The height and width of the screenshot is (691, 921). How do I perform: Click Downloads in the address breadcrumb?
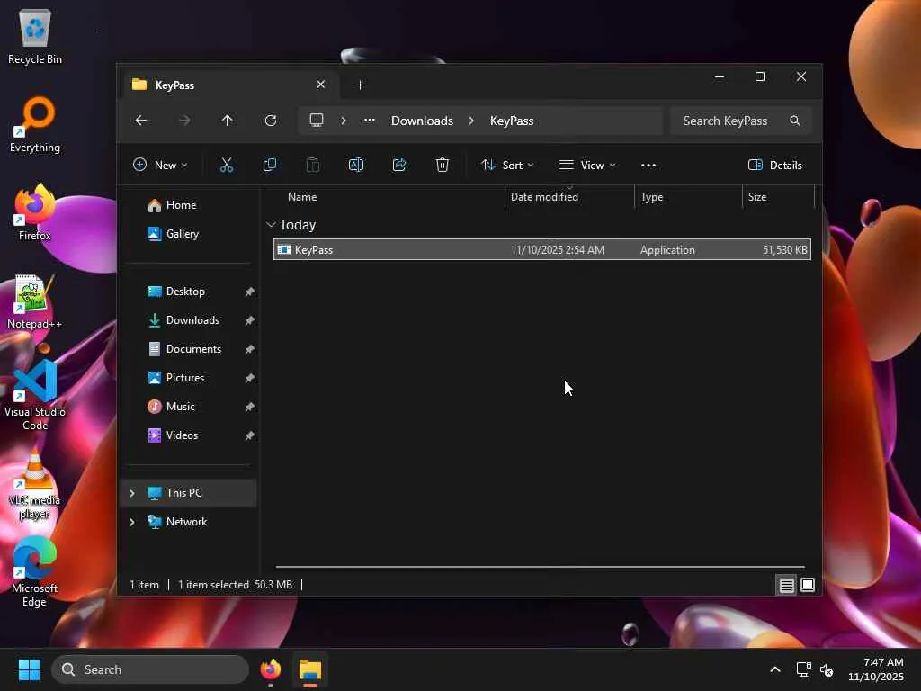click(x=423, y=121)
